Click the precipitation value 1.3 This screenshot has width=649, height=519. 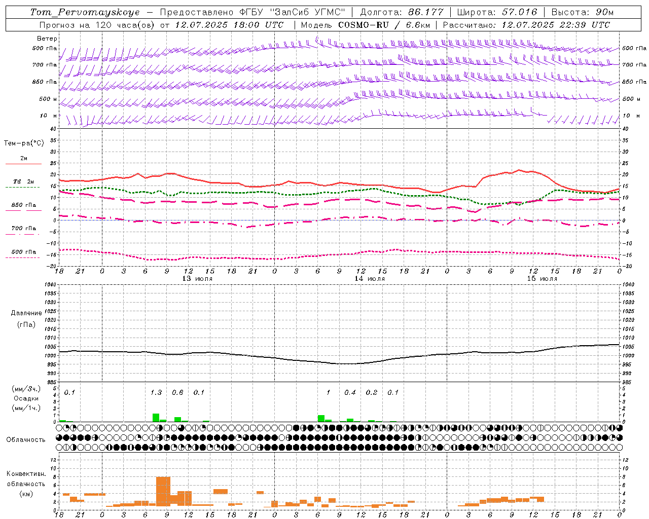156,392
